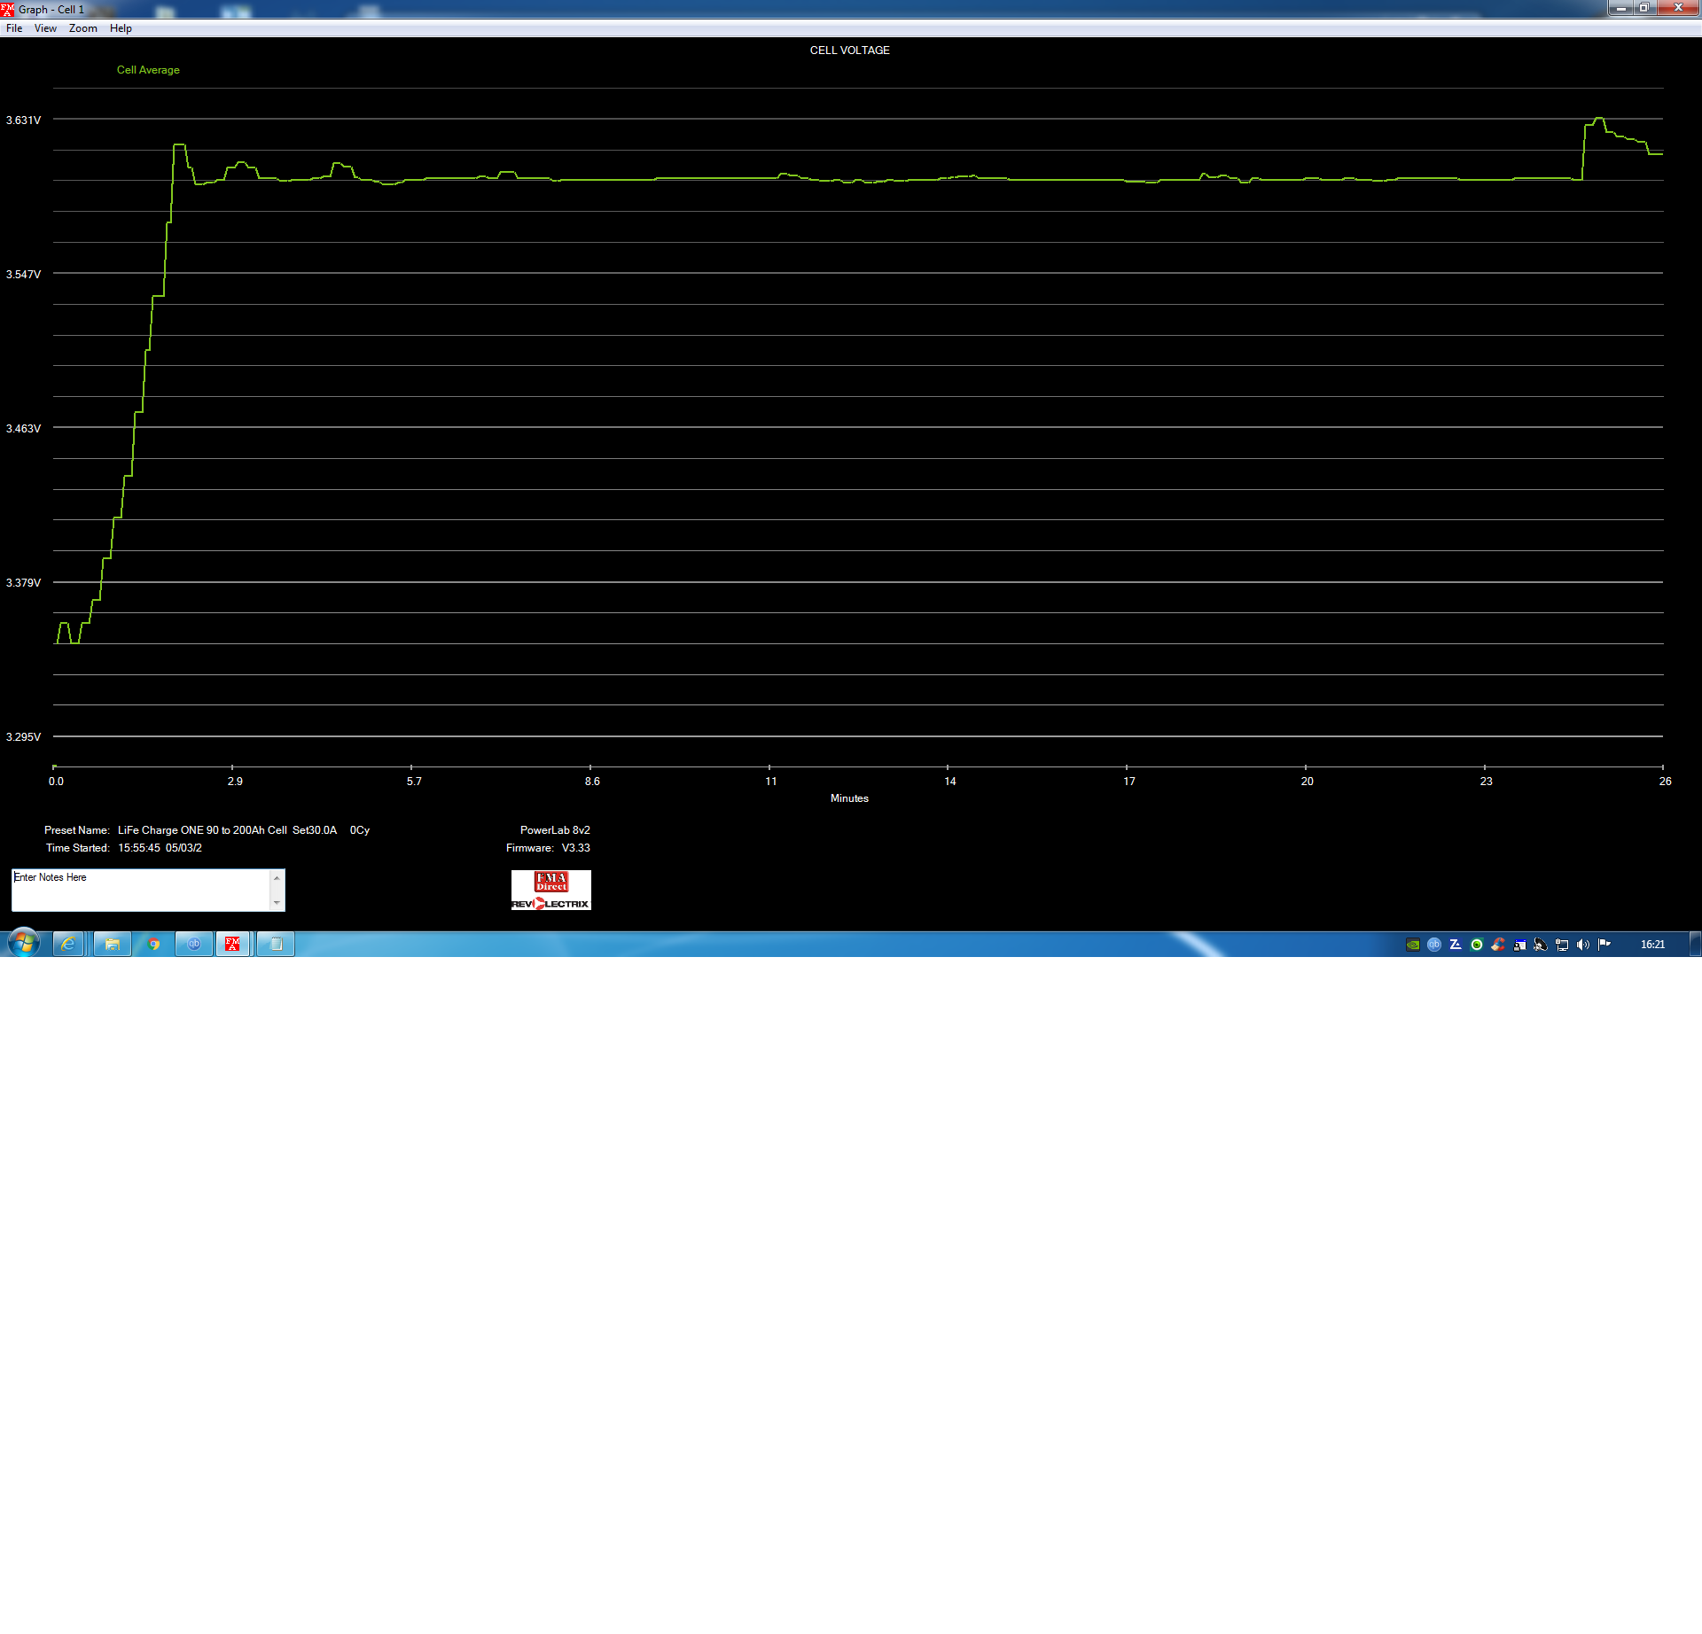The height and width of the screenshot is (1634, 1702).
Task: Open the Help menu
Action: pyautogui.click(x=121, y=28)
